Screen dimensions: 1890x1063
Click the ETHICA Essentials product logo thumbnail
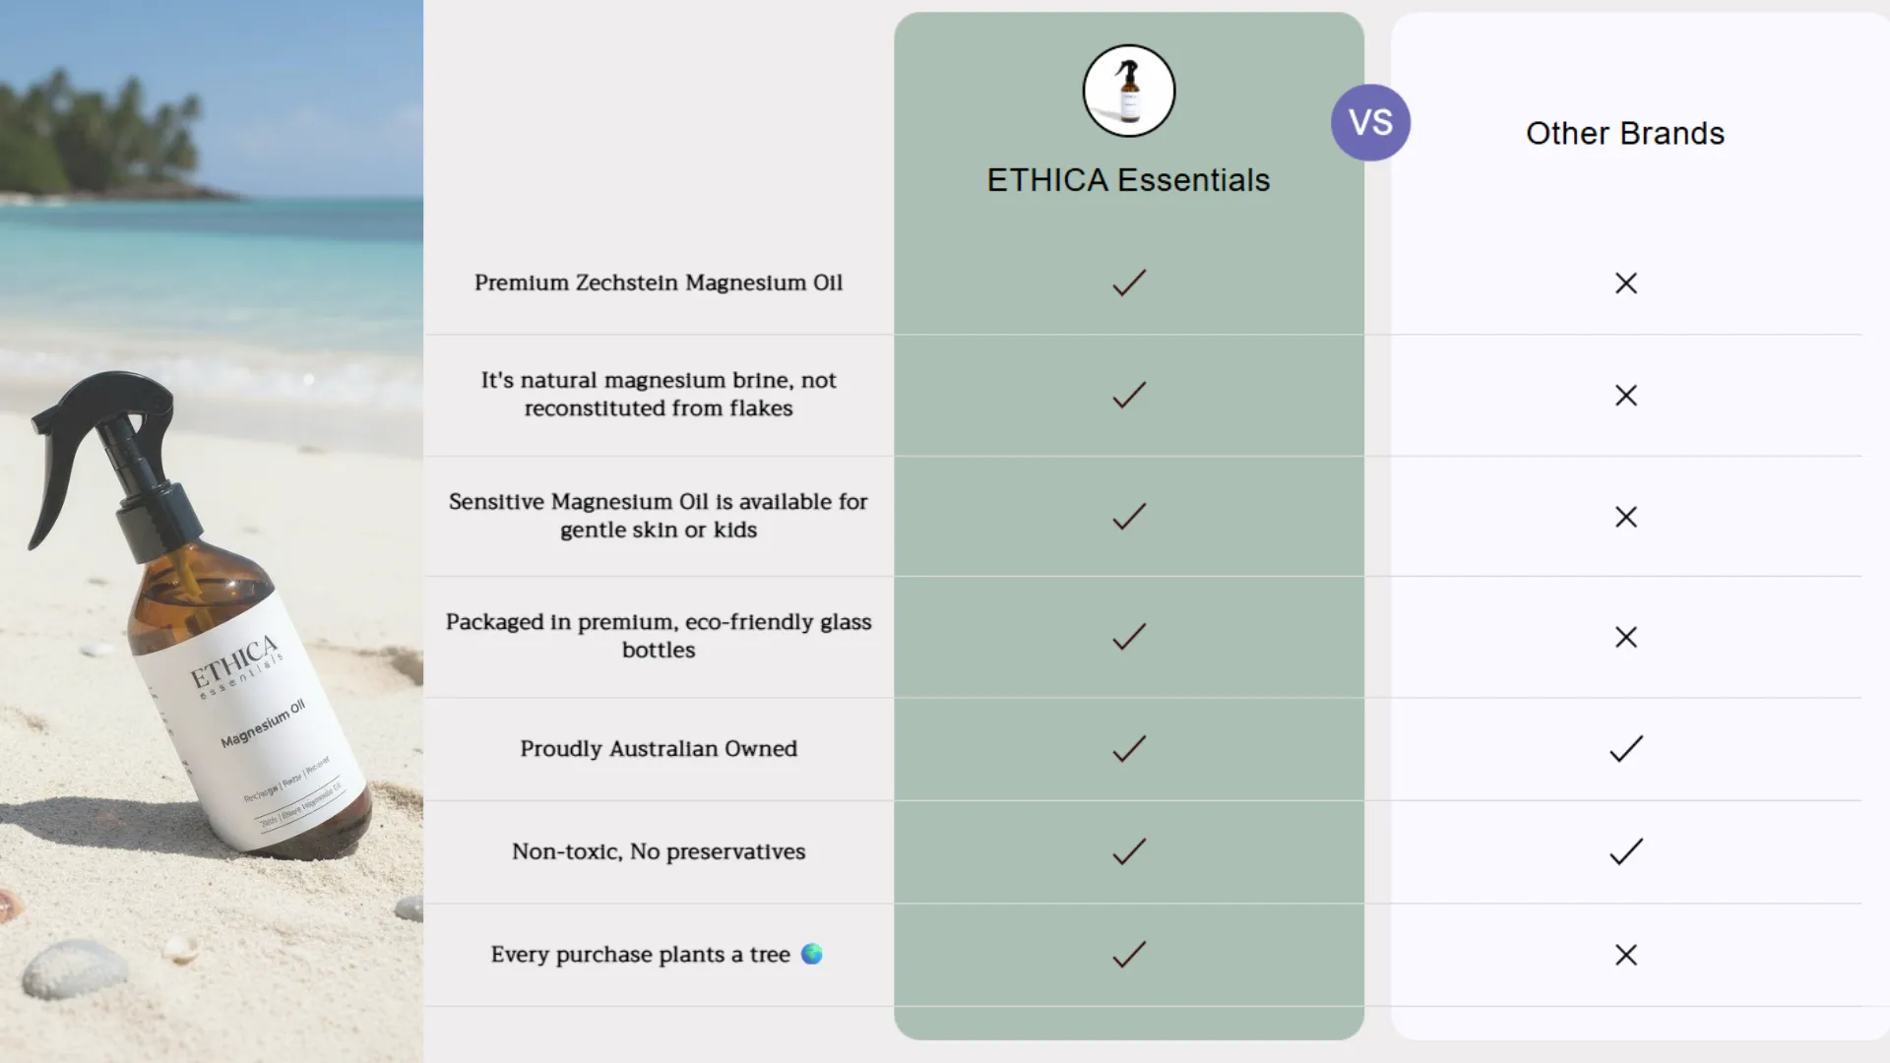[x=1129, y=91]
